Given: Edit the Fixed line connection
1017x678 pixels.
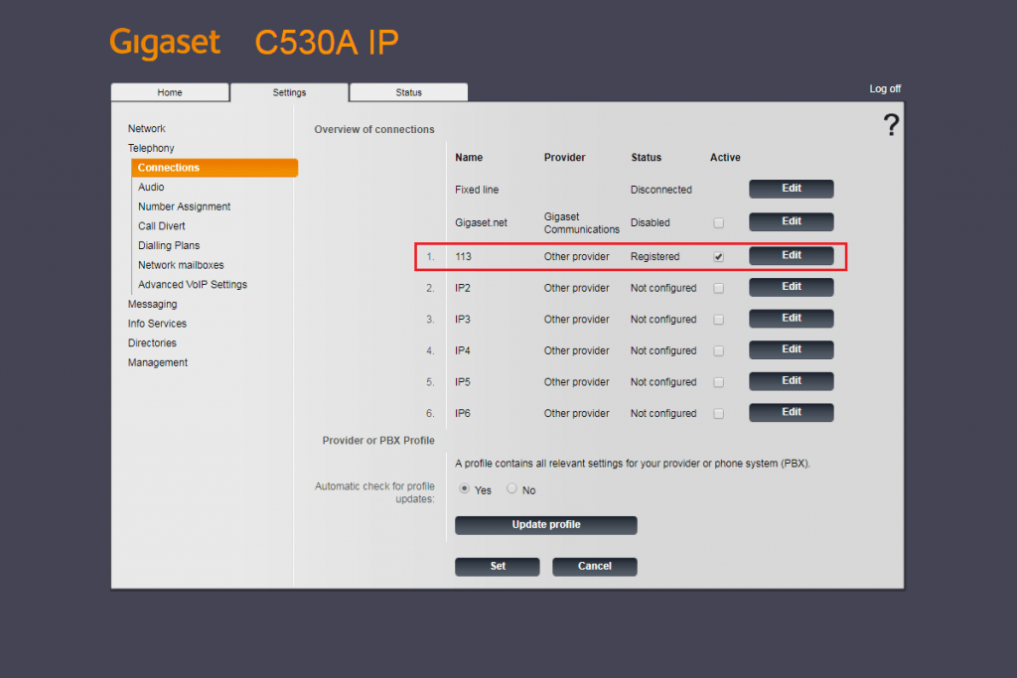Looking at the screenshot, I should [x=792, y=189].
